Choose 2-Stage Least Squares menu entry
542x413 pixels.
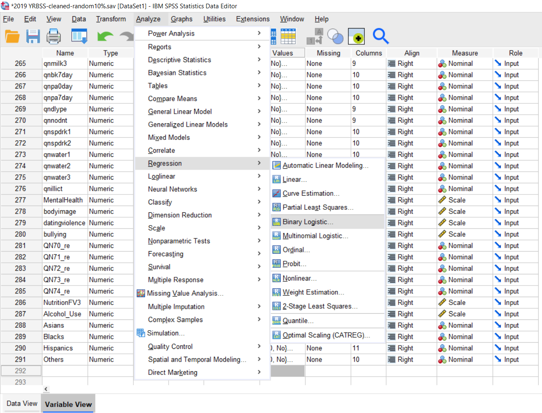(x=328, y=306)
